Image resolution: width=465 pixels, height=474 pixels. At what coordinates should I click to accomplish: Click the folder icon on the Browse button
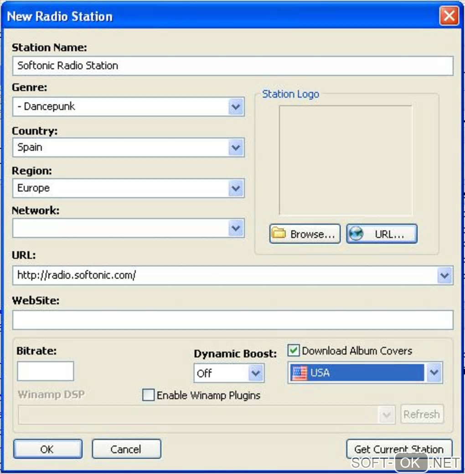pos(279,234)
